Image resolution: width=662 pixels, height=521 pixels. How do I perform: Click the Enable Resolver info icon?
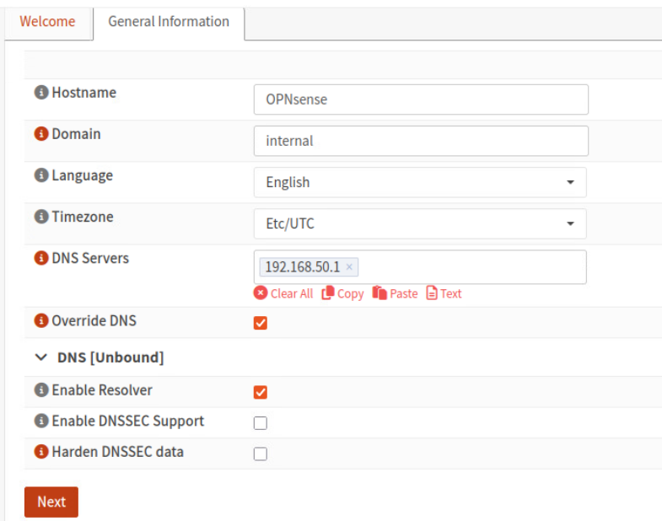point(41,389)
